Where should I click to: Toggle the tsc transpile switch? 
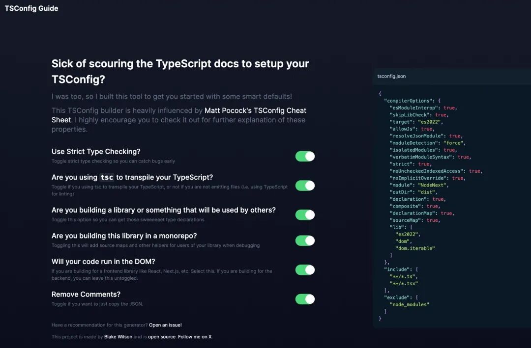point(305,186)
